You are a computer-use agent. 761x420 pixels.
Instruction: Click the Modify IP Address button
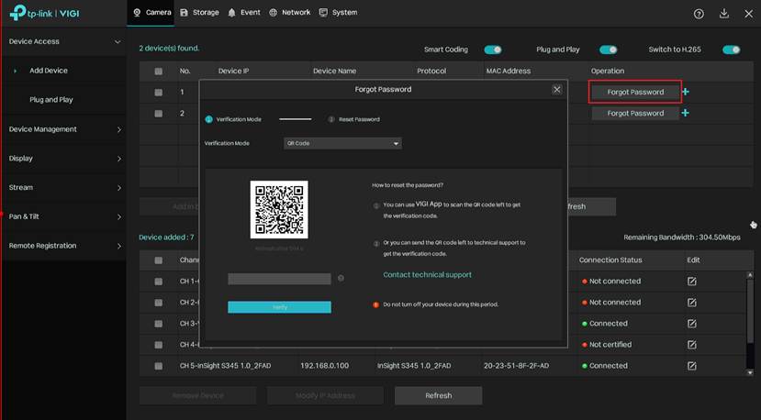(325, 396)
